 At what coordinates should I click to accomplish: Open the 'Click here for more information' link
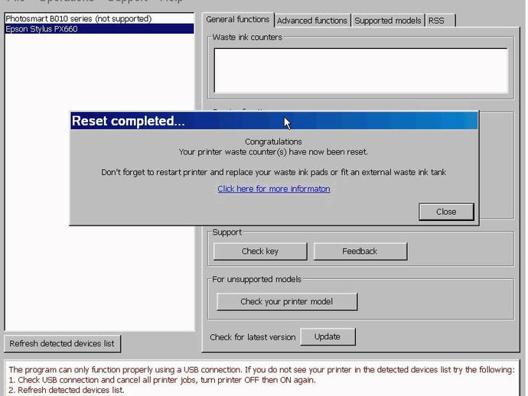click(274, 189)
